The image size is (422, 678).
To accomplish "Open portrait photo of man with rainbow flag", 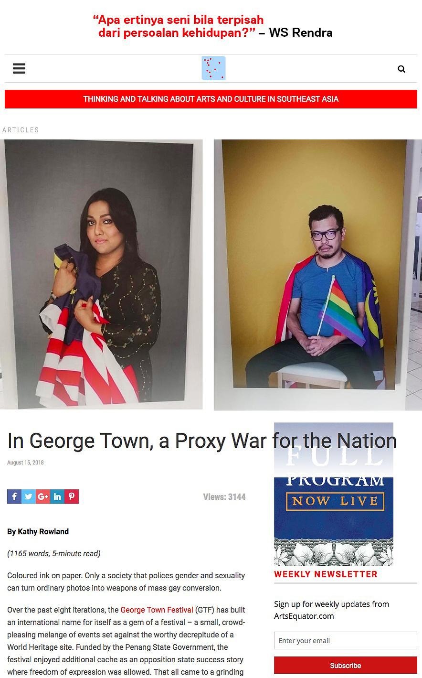I will [x=318, y=275].
